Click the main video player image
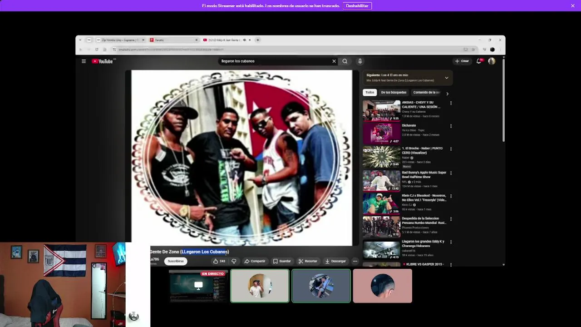The image size is (581, 327). [x=241, y=158]
